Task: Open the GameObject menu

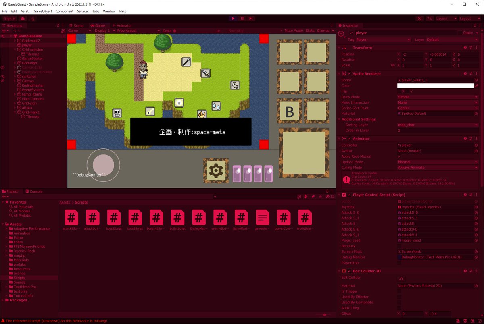Action: pyautogui.click(x=43, y=11)
